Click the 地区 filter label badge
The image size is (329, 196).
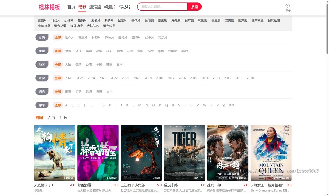pos(42,65)
